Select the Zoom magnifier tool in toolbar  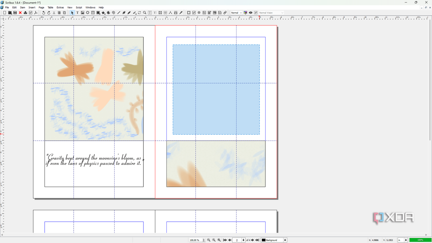(145, 13)
